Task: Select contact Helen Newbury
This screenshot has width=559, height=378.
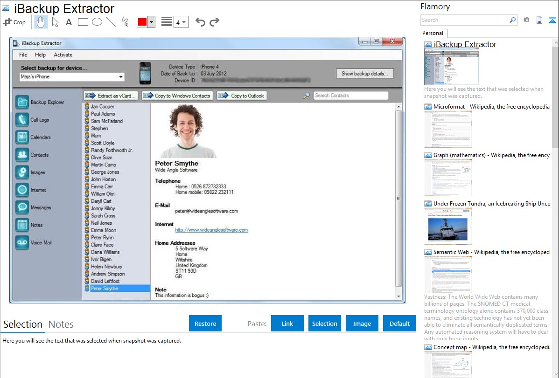Action: point(106,267)
